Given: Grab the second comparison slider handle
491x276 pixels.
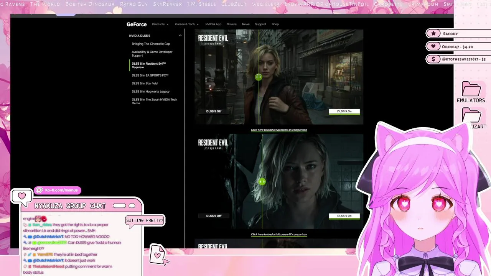Looking at the screenshot, I should (262, 182).
